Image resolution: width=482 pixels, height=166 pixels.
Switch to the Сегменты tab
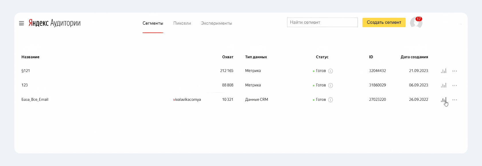(x=153, y=23)
